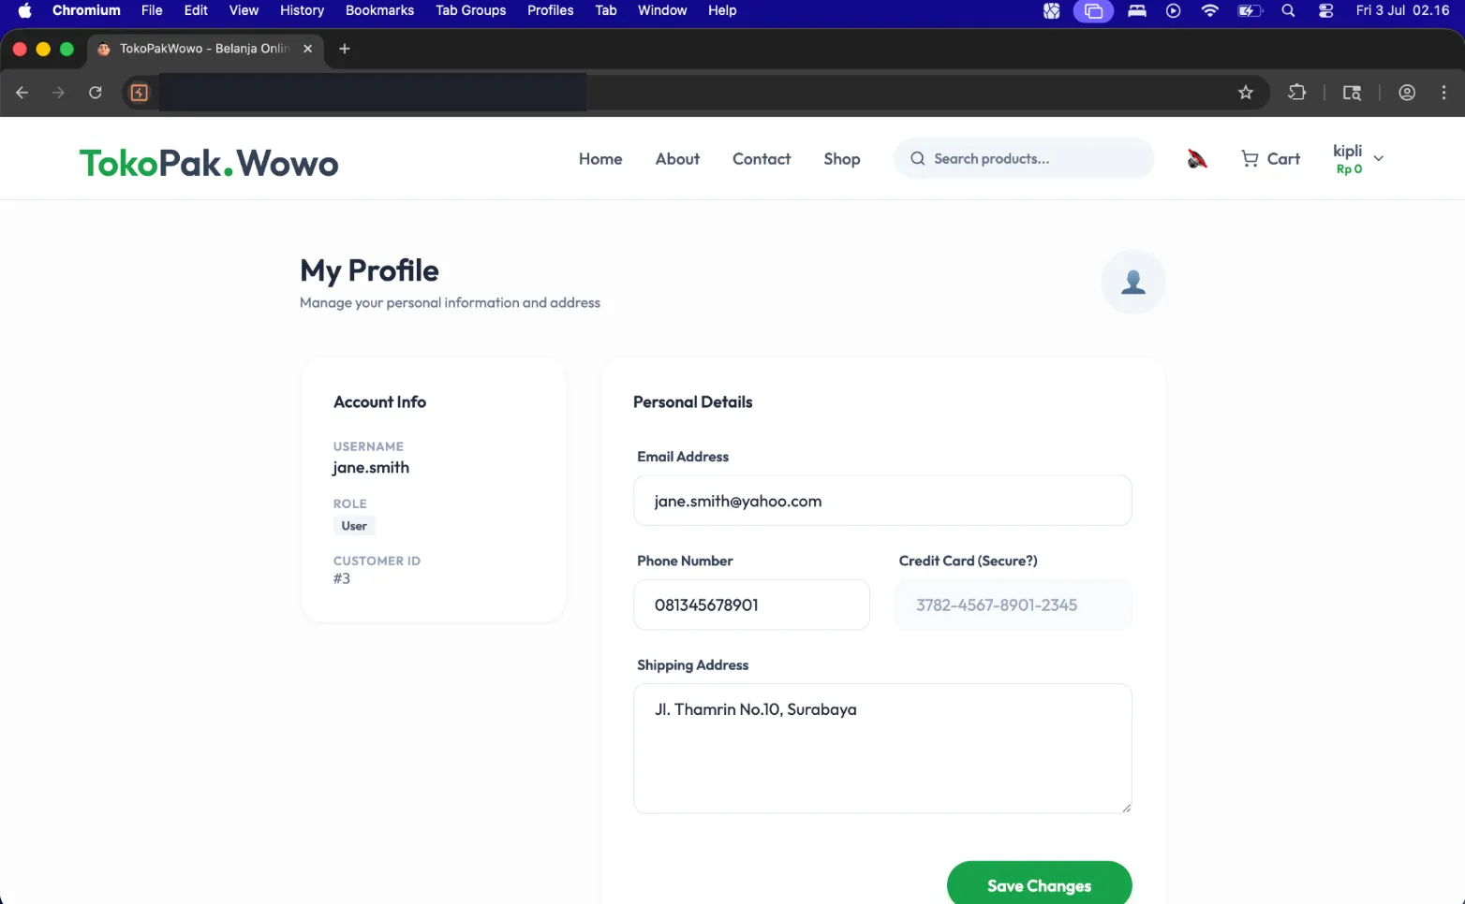Open a new browser tab
This screenshot has width=1465, height=904.
coord(345,49)
